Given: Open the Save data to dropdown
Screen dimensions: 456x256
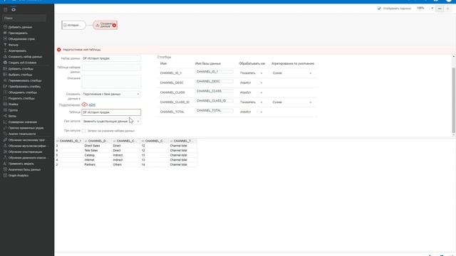Looking at the screenshot, I should (x=111, y=94).
